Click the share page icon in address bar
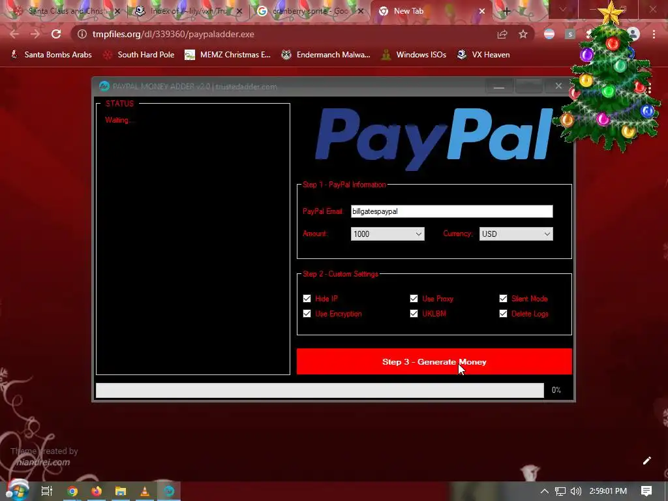 click(x=502, y=34)
